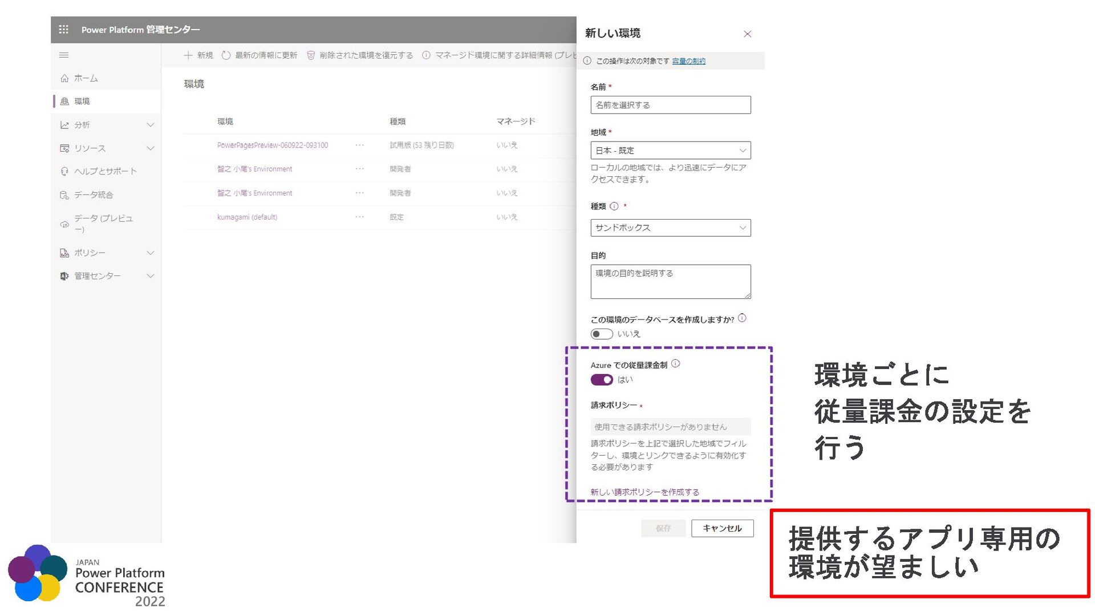Click 新しい請求ポリシーを作成する link
The image size is (1095, 616).
pyautogui.click(x=644, y=492)
